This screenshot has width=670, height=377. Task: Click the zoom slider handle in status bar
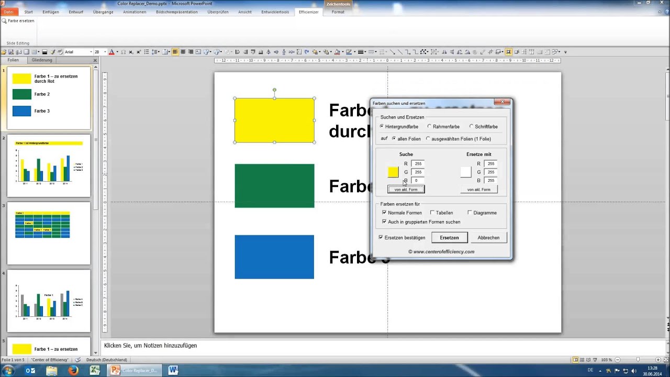tap(638, 360)
